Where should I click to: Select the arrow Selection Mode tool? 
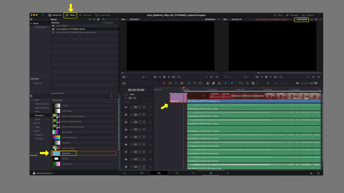[164, 83]
